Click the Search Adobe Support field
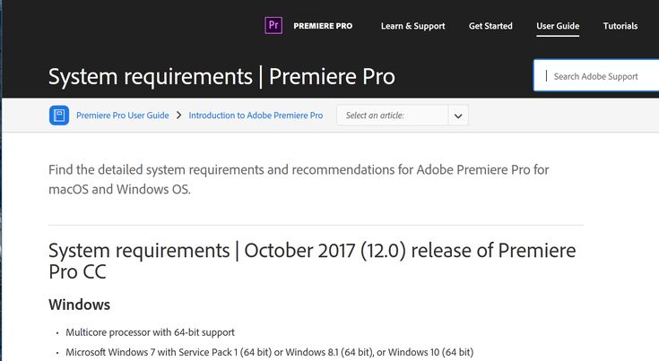This screenshot has width=659, height=361. coord(596,75)
